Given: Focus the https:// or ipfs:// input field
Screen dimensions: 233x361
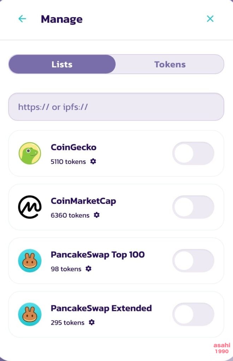Looking at the screenshot, I should pos(116,107).
